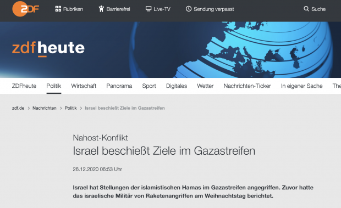Click the Suche magnifying glass icon
The height and width of the screenshot is (208, 341).
click(306, 9)
